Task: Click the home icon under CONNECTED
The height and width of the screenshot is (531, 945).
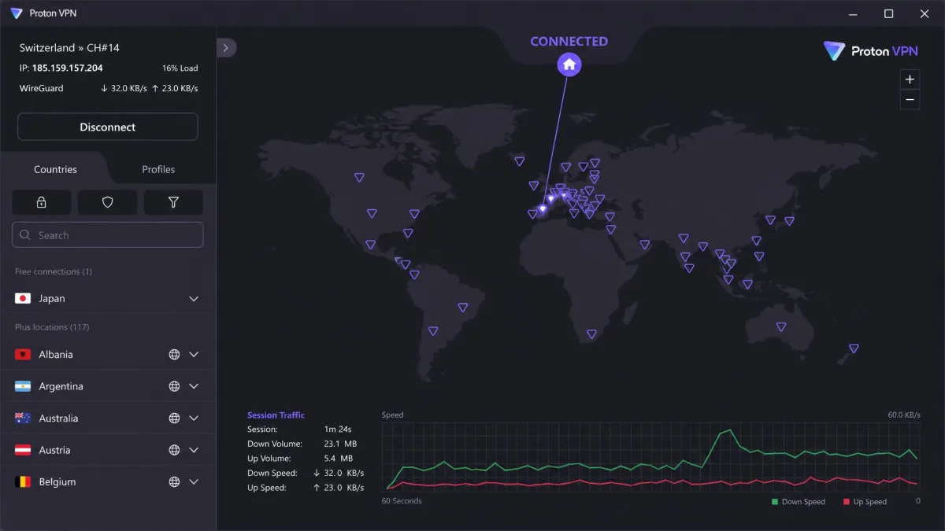Action: [x=569, y=65]
